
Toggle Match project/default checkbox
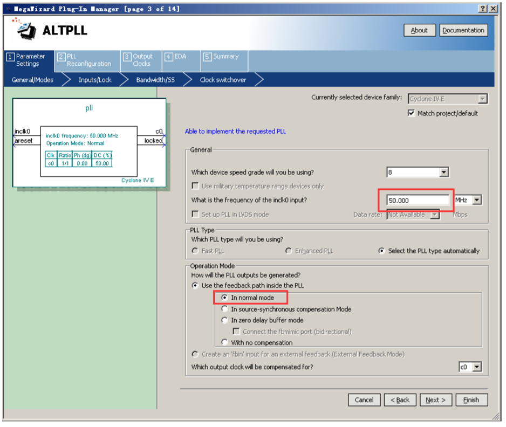[411, 113]
